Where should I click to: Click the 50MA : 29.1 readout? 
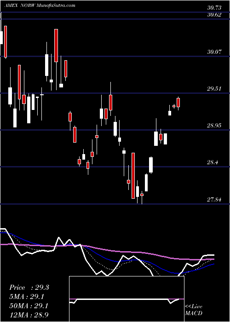[x=29, y=306]
